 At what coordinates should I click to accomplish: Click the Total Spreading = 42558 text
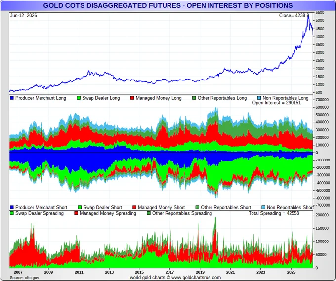274,213
